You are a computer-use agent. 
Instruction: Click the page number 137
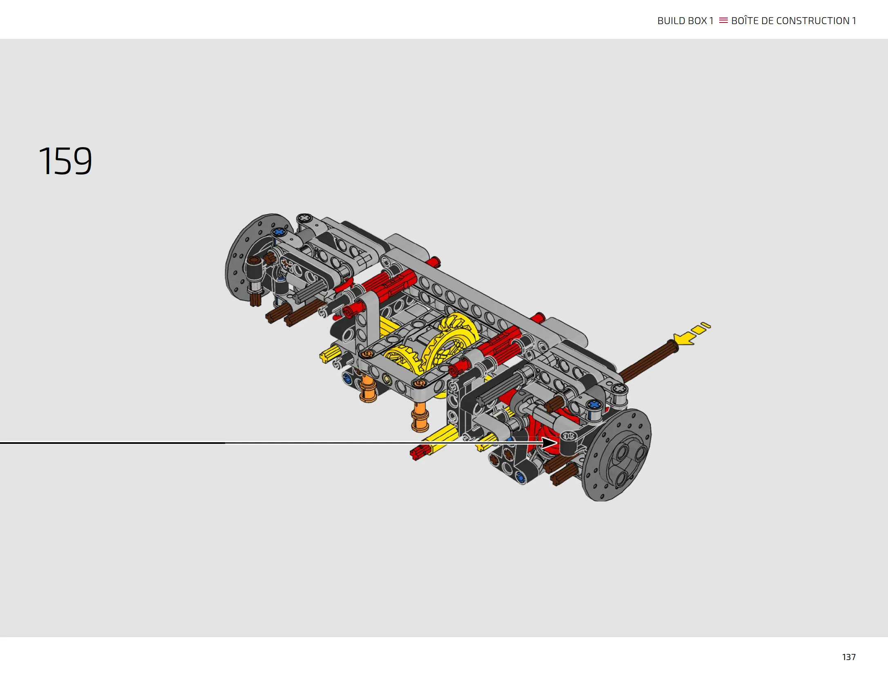(x=849, y=657)
